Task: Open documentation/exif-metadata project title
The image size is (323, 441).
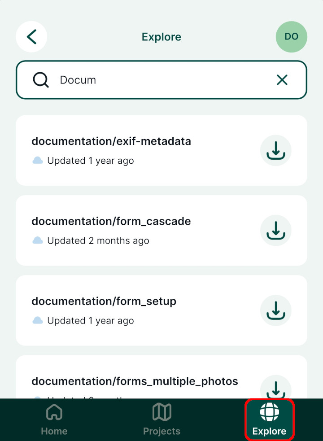Action: [111, 141]
